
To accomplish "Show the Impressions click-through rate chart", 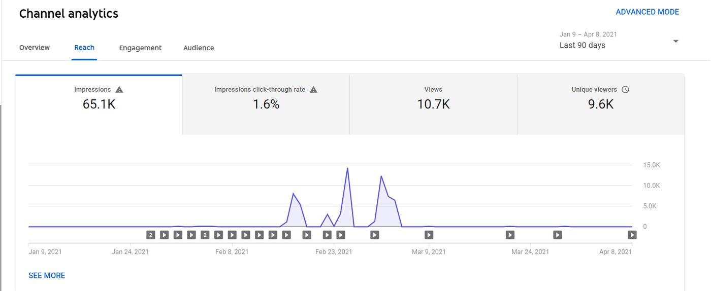I will 266,104.
